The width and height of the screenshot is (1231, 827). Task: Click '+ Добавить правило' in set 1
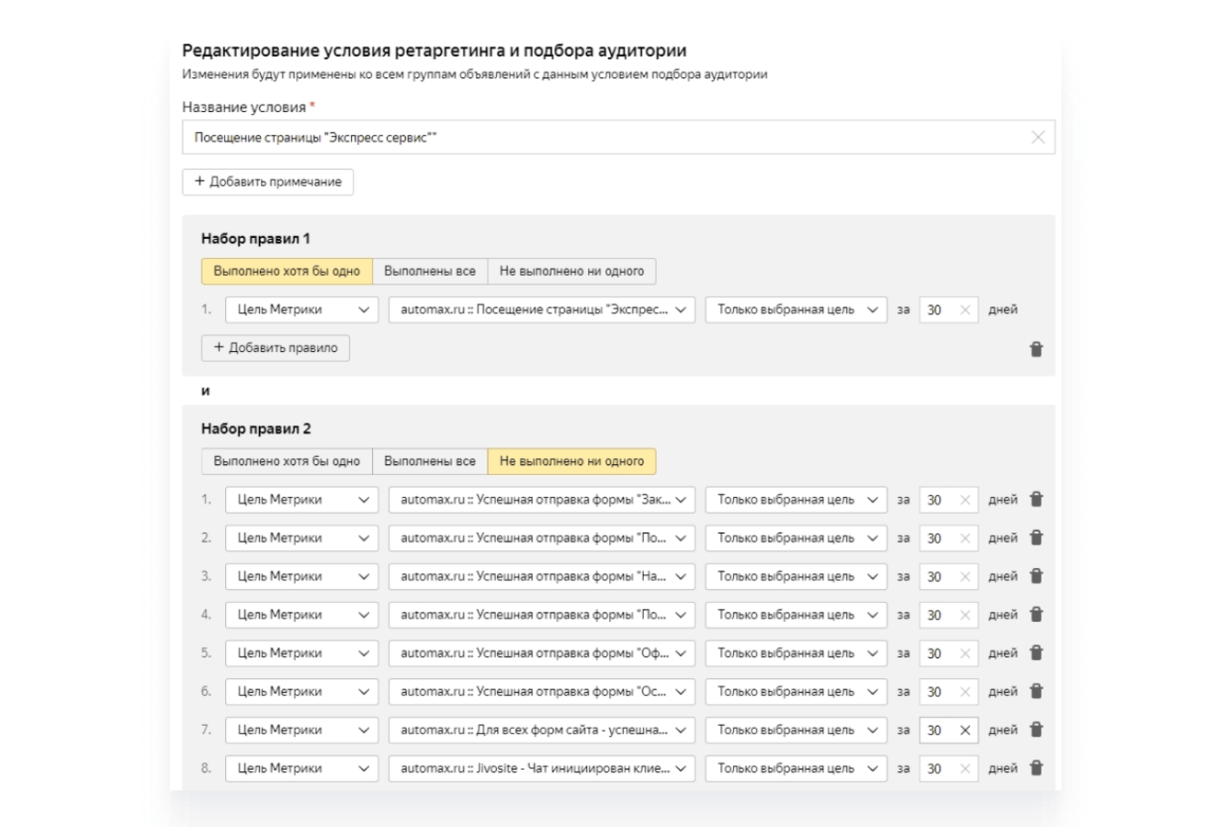(275, 348)
